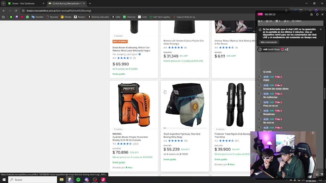This screenshot has height=183, width=326.
Task: Open the CheckList bookmark
Action: 129,17
